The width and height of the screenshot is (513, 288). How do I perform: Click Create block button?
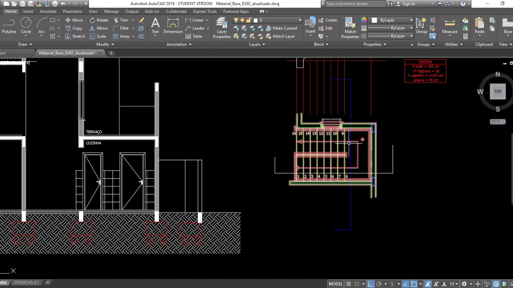(328, 20)
